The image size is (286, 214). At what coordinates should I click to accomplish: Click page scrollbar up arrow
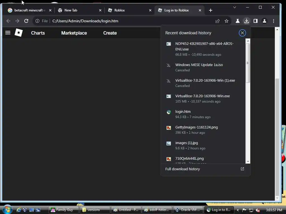pos(277,30)
